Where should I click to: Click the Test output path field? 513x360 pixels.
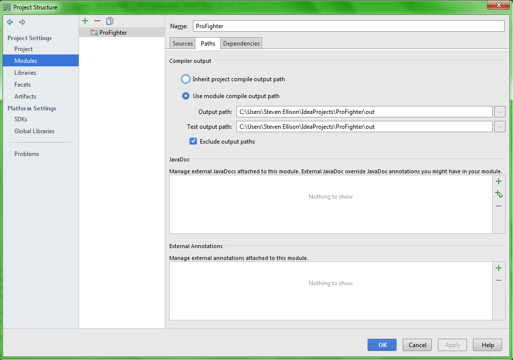(365, 126)
